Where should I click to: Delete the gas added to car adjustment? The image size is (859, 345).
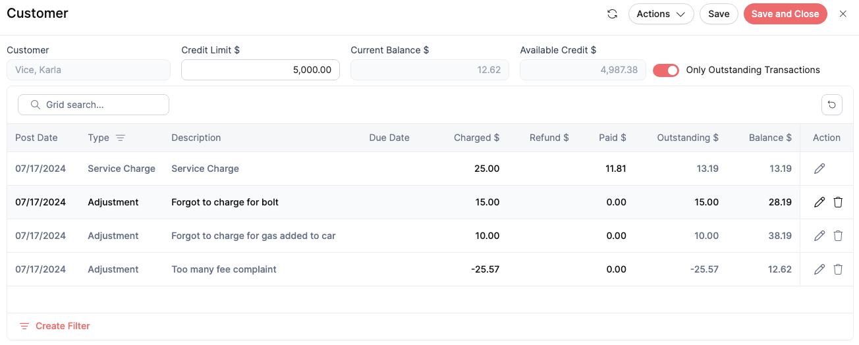click(x=838, y=236)
